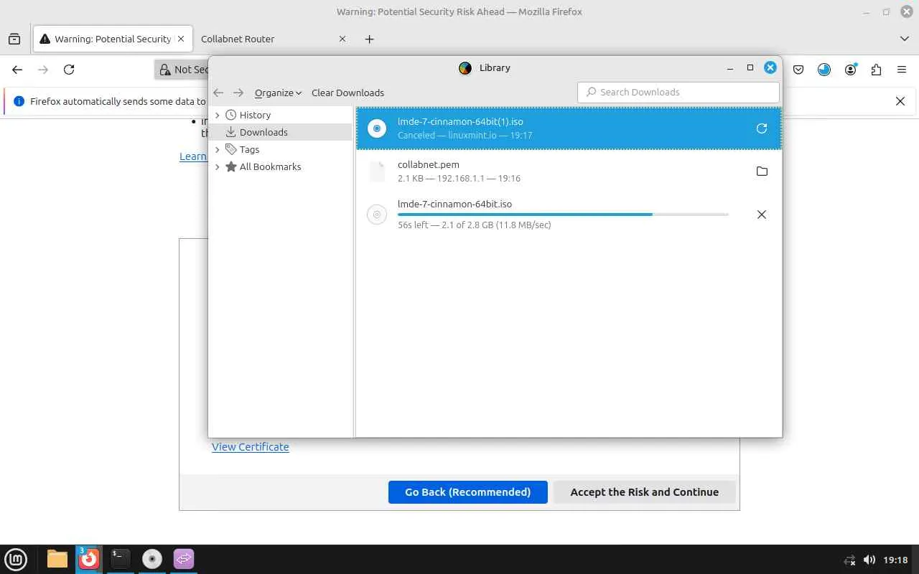Open Firefox downloads indicator in toolbar
Screen dimensions: 919x574
[x=824, y=70]
